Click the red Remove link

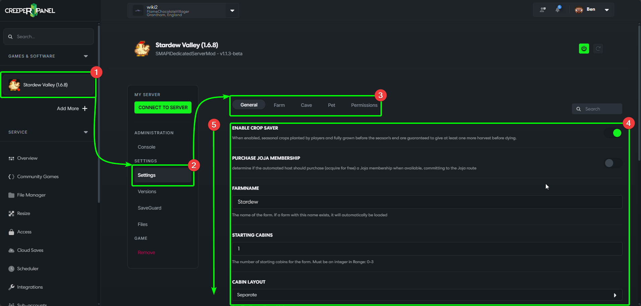tap(146, 252)
